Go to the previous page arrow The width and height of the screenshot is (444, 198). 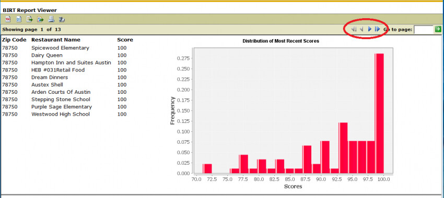(x=361, y=29)
